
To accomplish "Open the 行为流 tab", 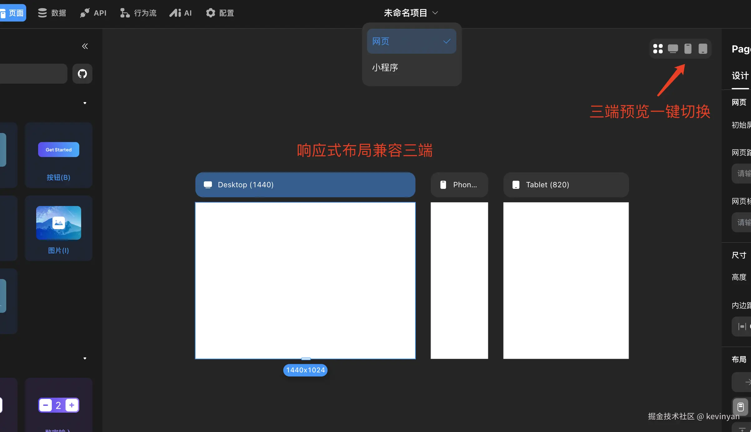I will pyautogui.click(x=138, y=13).
